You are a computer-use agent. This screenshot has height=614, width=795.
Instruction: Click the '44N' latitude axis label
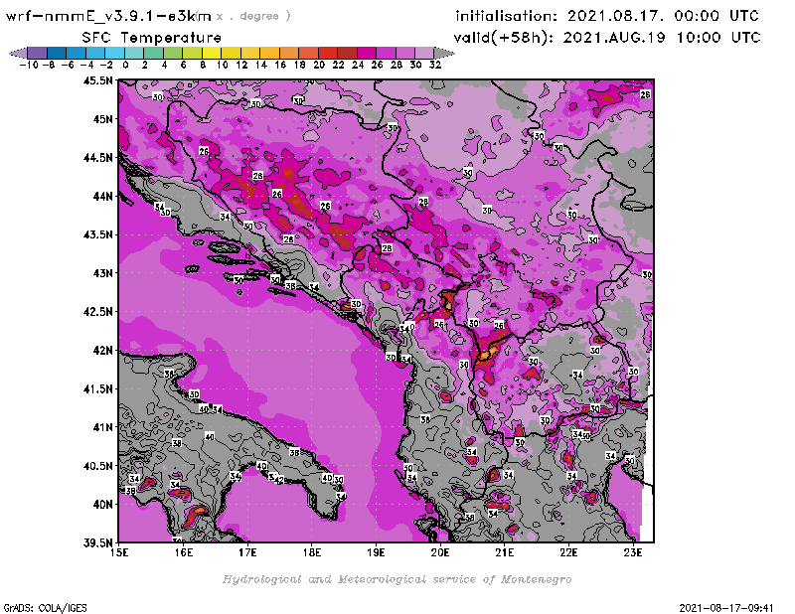click(102, 196)
